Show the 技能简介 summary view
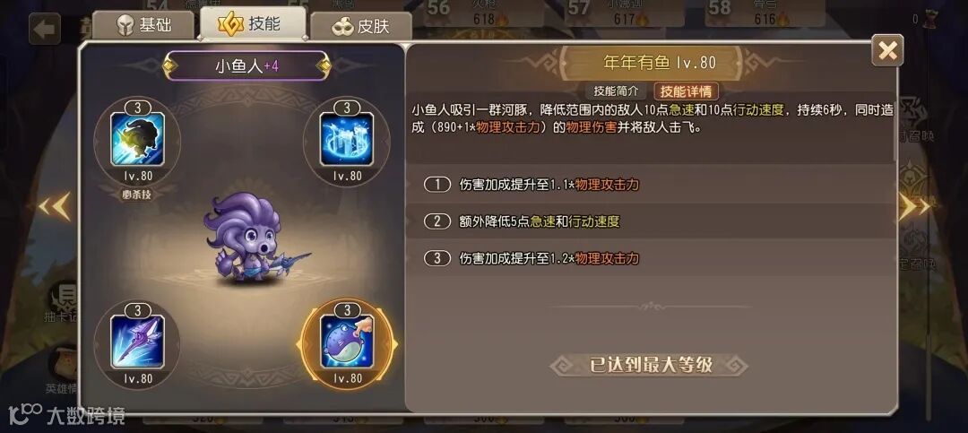Screen dimensions: 968x433 pos(616,91)
